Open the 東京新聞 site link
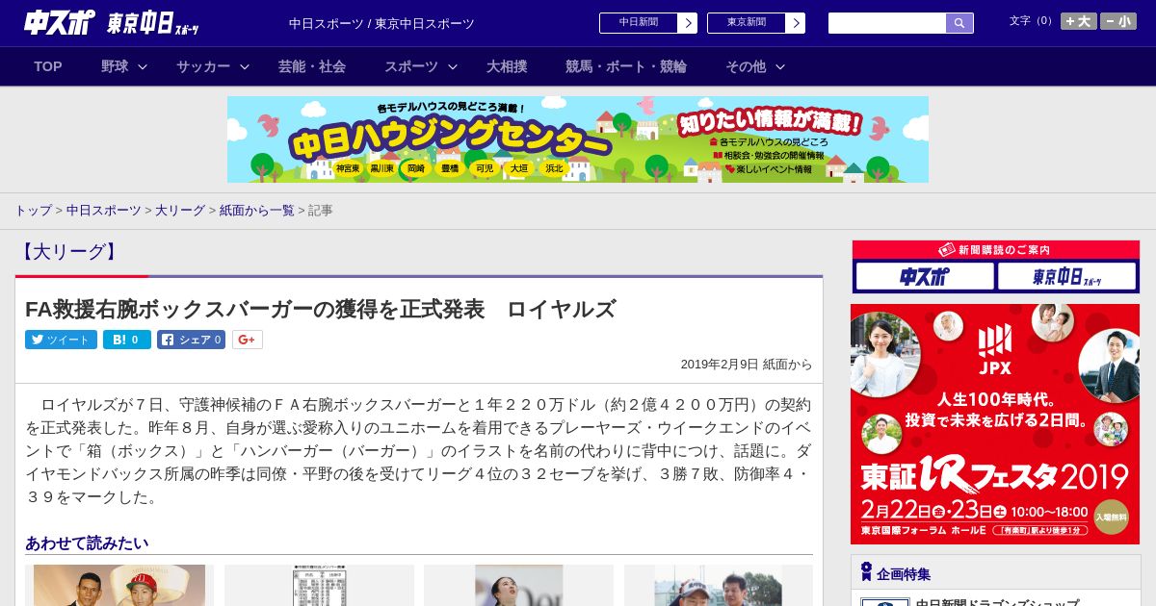This screenshot has height=606, width=1156. click(747, 23)
